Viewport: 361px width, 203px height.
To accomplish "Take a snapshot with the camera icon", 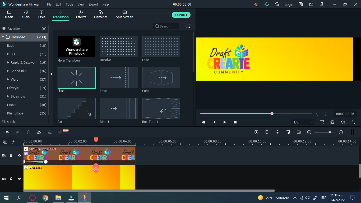I will tap(332, 122).
